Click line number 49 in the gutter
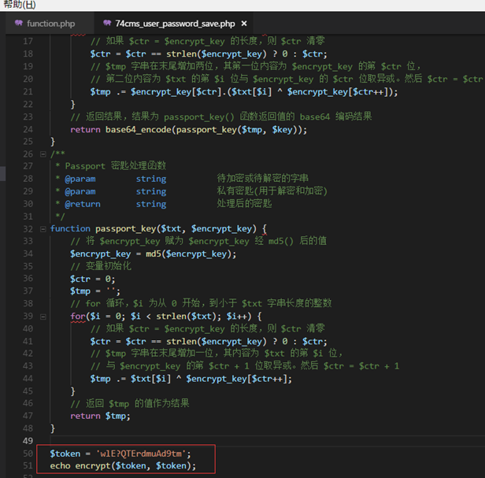The height and width of the screenshot is (478, 485). (x=28, y=441)
